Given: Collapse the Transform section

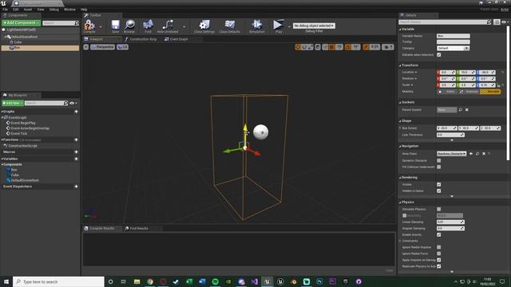Looking at the screenshot, I should click(x=401, y=65).
